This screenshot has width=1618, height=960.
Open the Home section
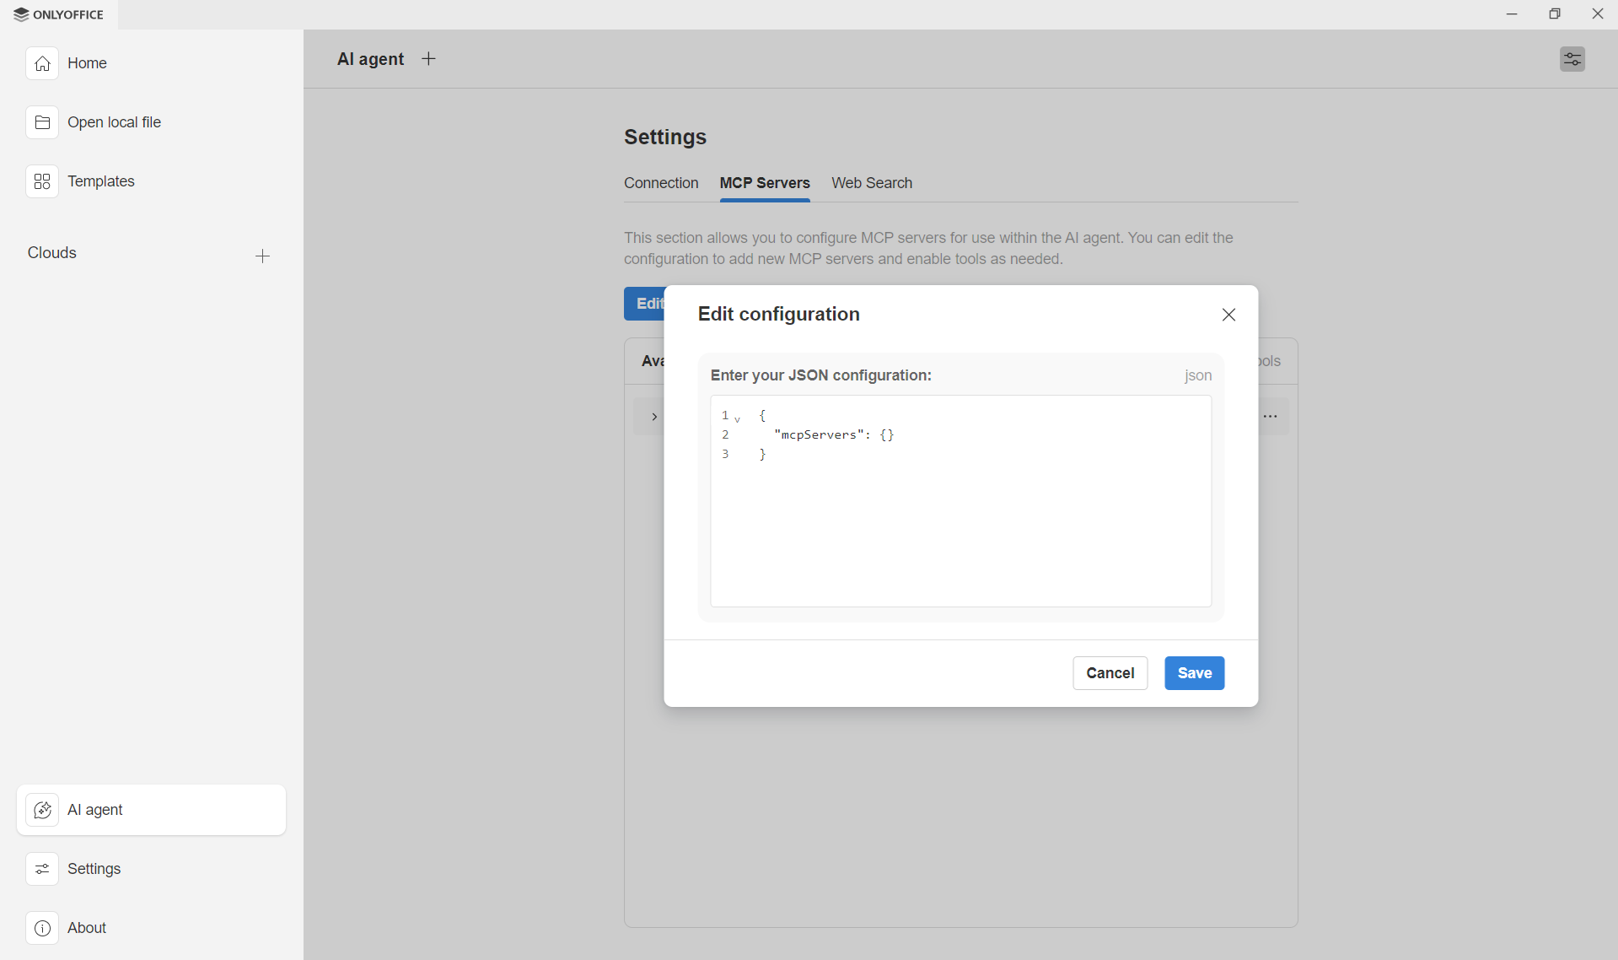click(x=87, y=62)
